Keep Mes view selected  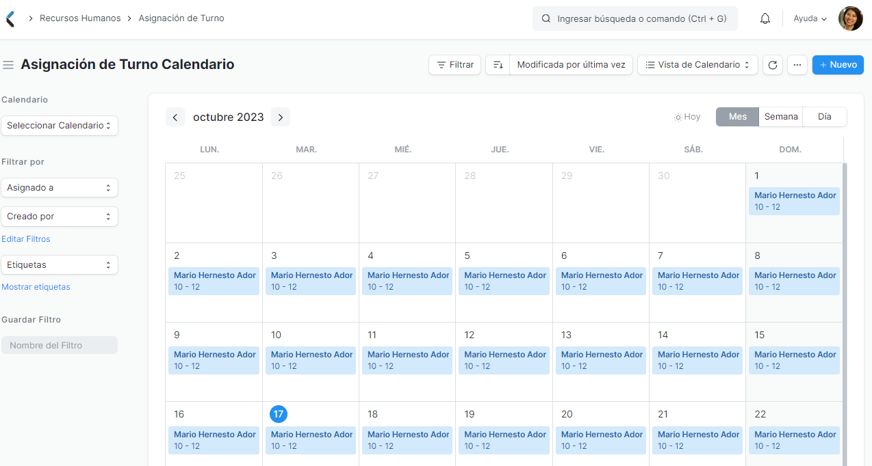pyautogui.click(x=736, y=116)
